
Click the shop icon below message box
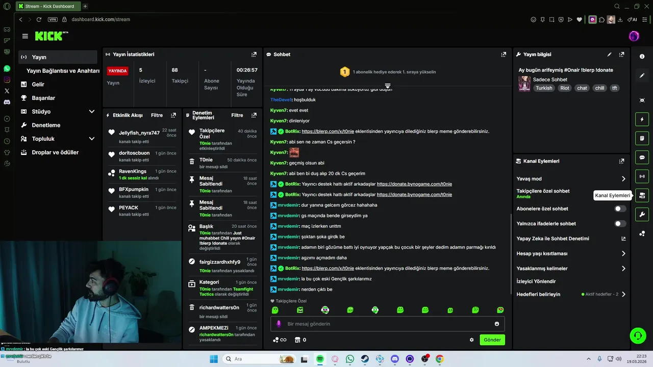click(x=297, y=340)
